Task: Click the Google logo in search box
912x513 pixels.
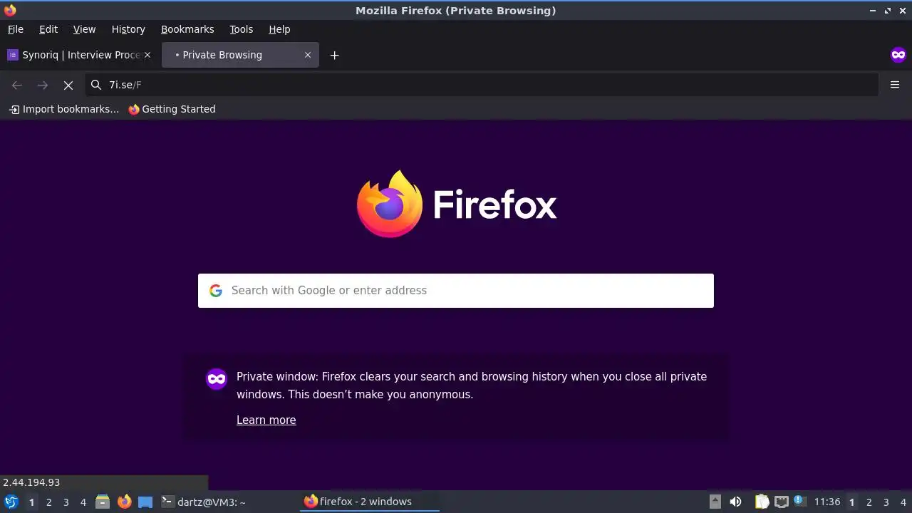Action: tap(216, 291)
